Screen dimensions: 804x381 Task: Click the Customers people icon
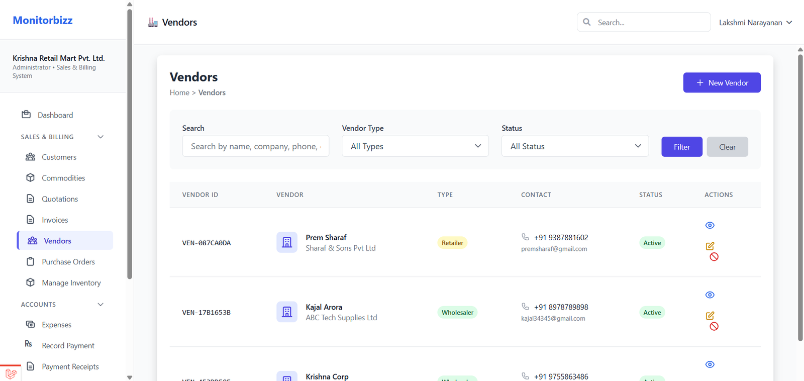coord(30,157)
